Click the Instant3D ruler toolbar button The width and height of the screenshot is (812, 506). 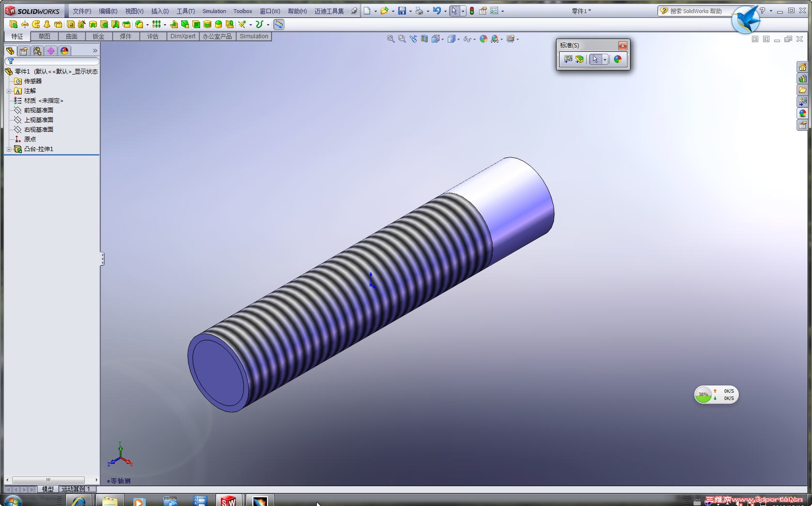pos(279,24)
